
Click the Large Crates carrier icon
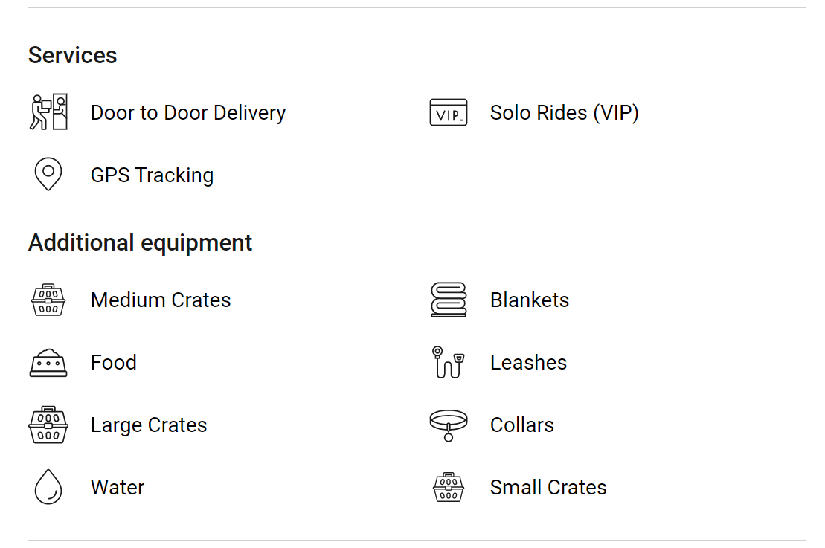48,425
